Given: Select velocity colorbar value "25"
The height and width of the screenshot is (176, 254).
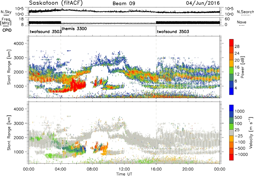Looking at the screenshot, I should pyautogui.click(x=237, y=130).
